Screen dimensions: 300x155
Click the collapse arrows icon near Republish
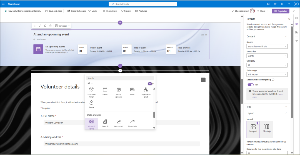point(294,11)
